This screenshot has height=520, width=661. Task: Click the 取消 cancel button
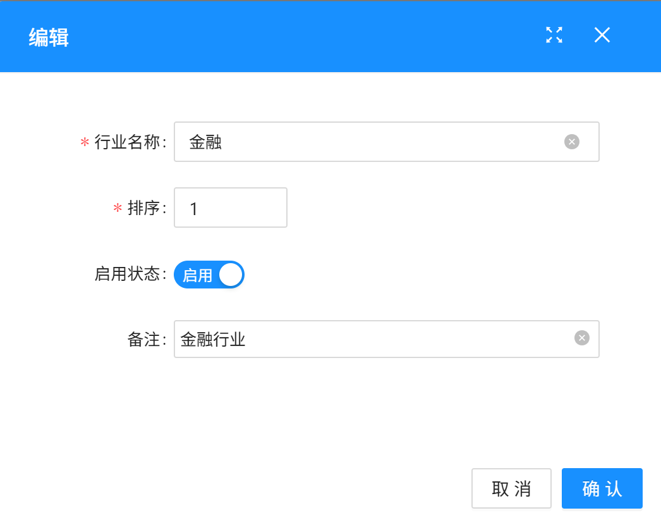(x=511, y=488)
